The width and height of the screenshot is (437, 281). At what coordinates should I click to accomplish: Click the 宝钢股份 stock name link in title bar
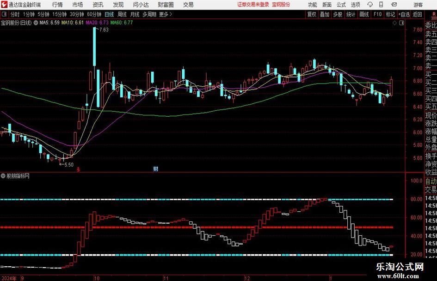pyautogui.click(x=281, y=5)
